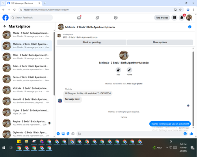Image resolution: width=197 pixels, height=157 pixels.
Task: Click Find friends button
Action: 162,18
